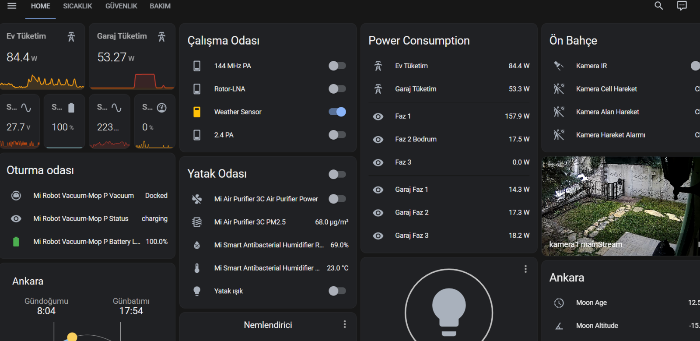This screenshot has height=341, width=700.
Task: Toggle the Yatak ışık light switch
Action: coord(337,291)
